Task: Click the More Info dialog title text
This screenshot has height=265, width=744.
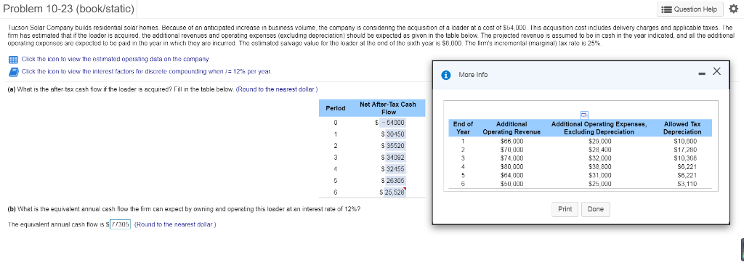Action: click(473, 75)
